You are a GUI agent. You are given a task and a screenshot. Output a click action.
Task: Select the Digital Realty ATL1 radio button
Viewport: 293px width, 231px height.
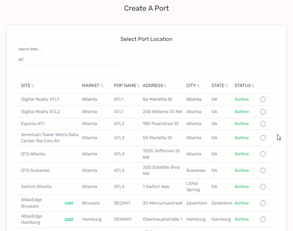(x=263, y=99)
